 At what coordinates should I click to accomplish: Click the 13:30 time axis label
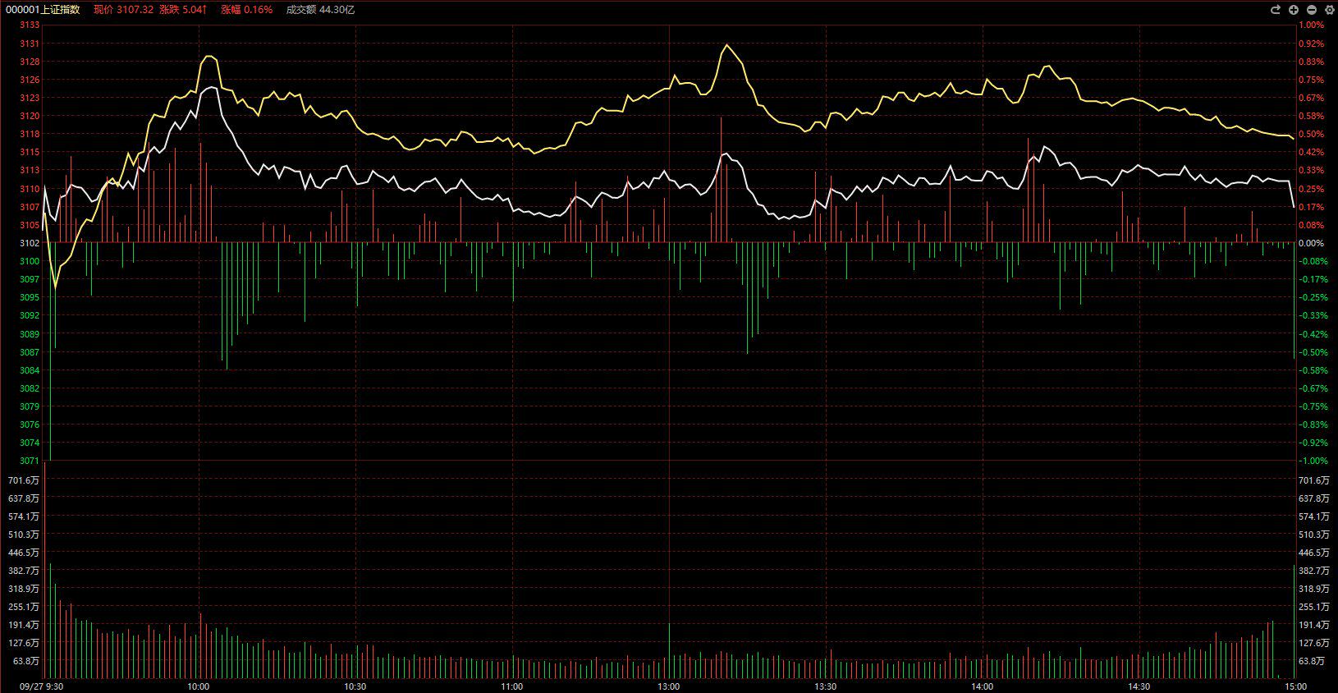[x=826, y=686]
